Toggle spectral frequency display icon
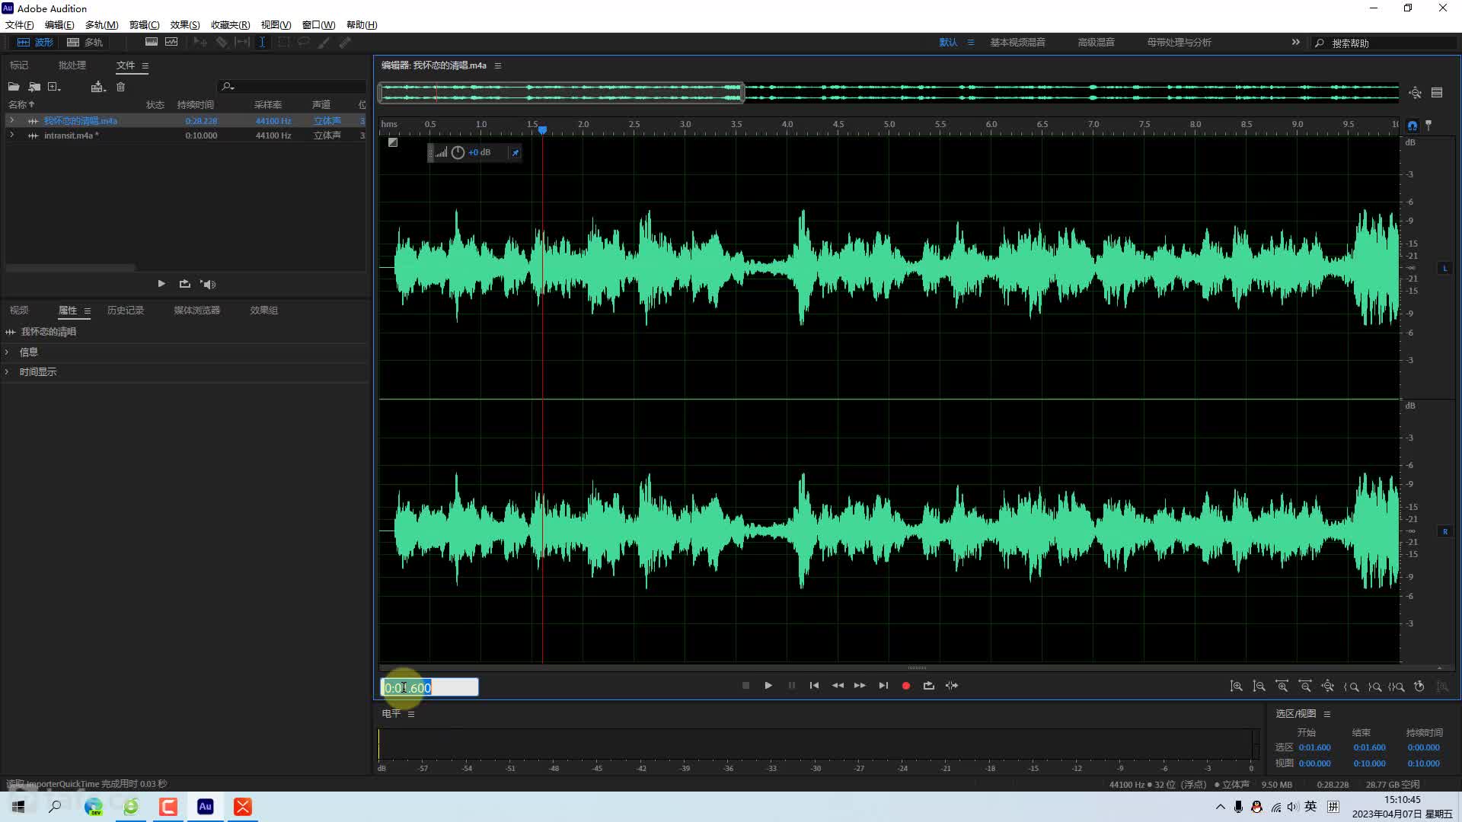The height and width of the screenshot is (822, 1462). (152, 42)
